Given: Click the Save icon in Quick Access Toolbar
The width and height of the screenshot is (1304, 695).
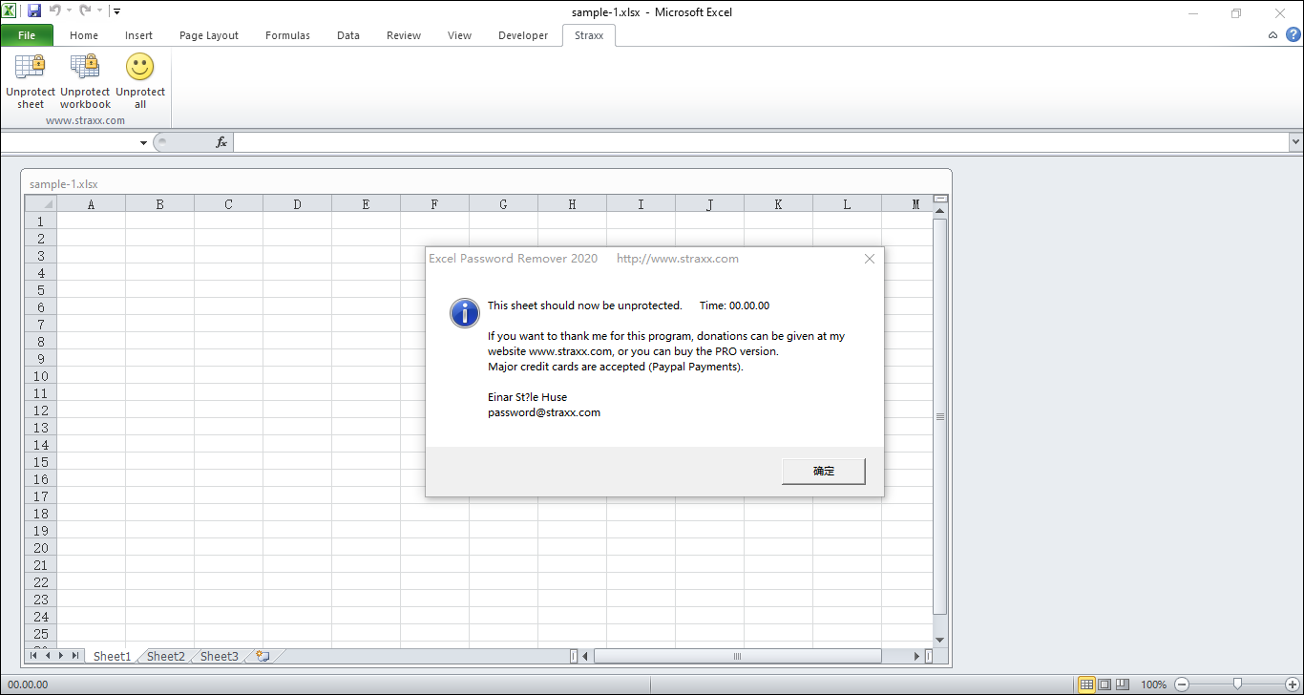Looking at the screenshot, I should [x=34, y=11].
